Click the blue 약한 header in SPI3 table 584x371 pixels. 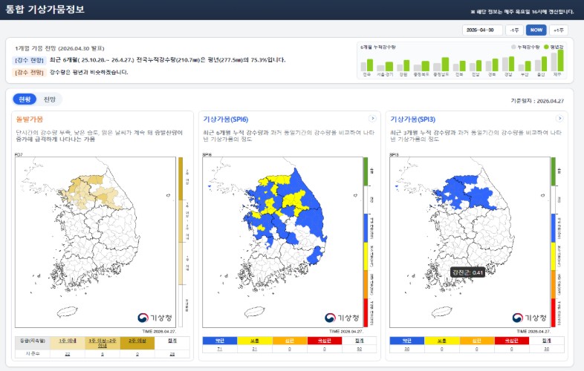click(406, 341)
